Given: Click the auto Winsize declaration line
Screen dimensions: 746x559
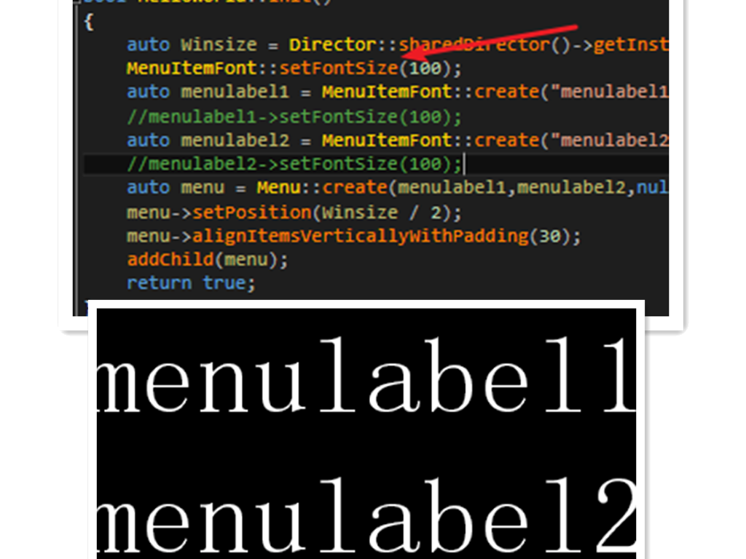Looking at the screenshot, I should [397, 44].
